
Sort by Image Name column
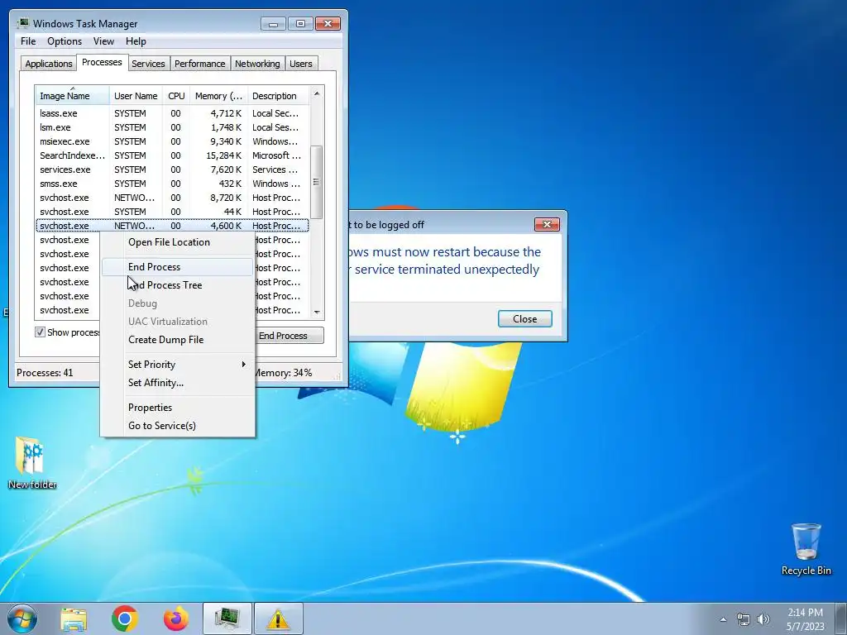(73, 96)
